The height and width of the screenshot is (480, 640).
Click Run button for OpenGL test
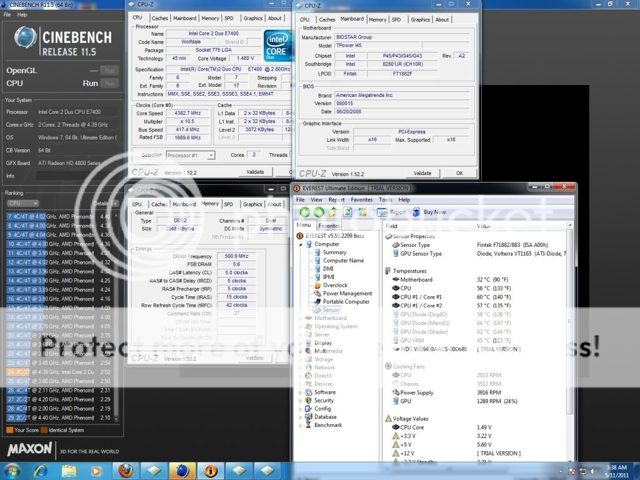point(109,71)
